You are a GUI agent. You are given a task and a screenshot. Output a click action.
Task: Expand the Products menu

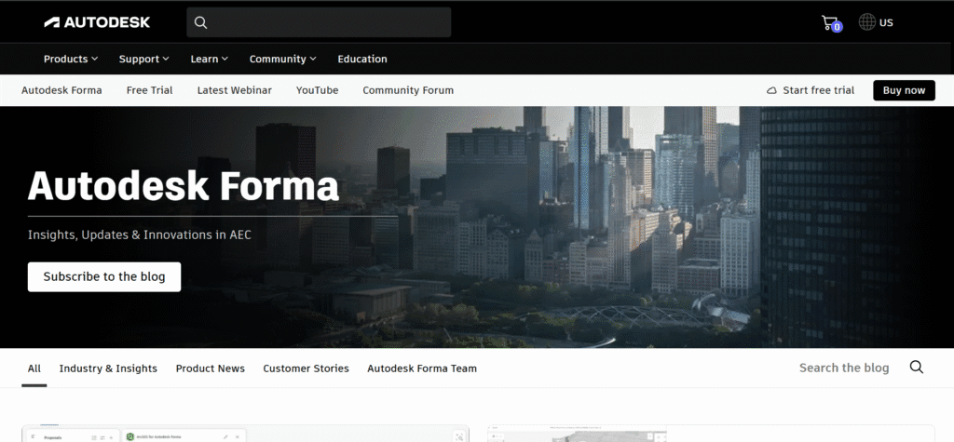coord(71,59)
